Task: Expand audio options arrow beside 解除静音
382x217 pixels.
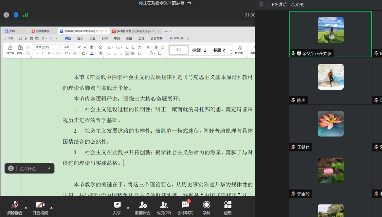Action: point(26,207)
